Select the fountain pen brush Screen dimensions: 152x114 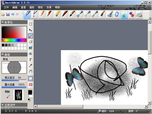(27, 14)
